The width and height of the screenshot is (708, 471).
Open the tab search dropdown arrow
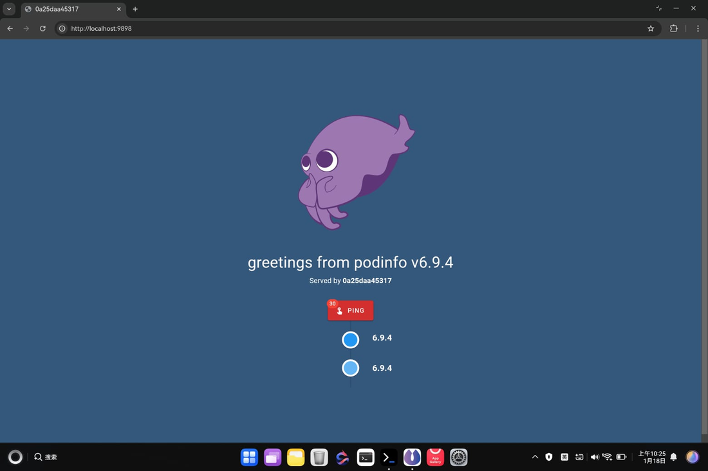pos(9,8)
